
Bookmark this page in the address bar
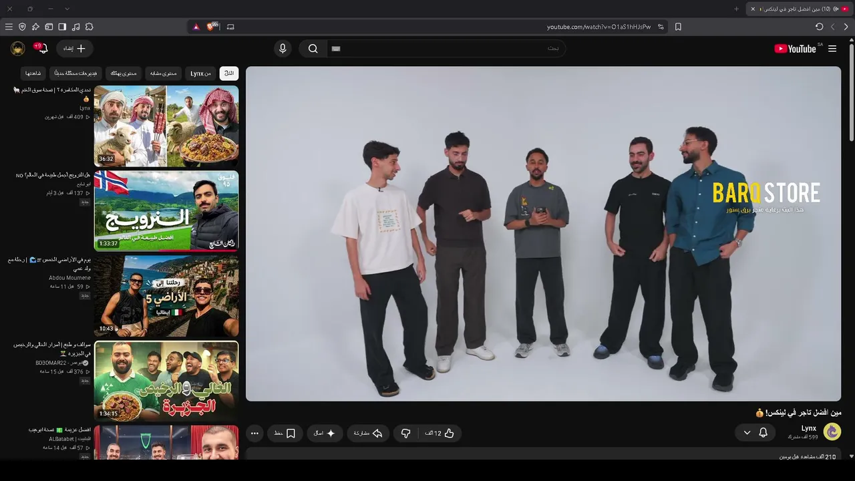click(x=678, y=27)
